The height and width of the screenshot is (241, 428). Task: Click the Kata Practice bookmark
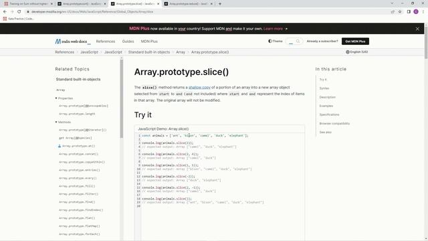(18, 19)
